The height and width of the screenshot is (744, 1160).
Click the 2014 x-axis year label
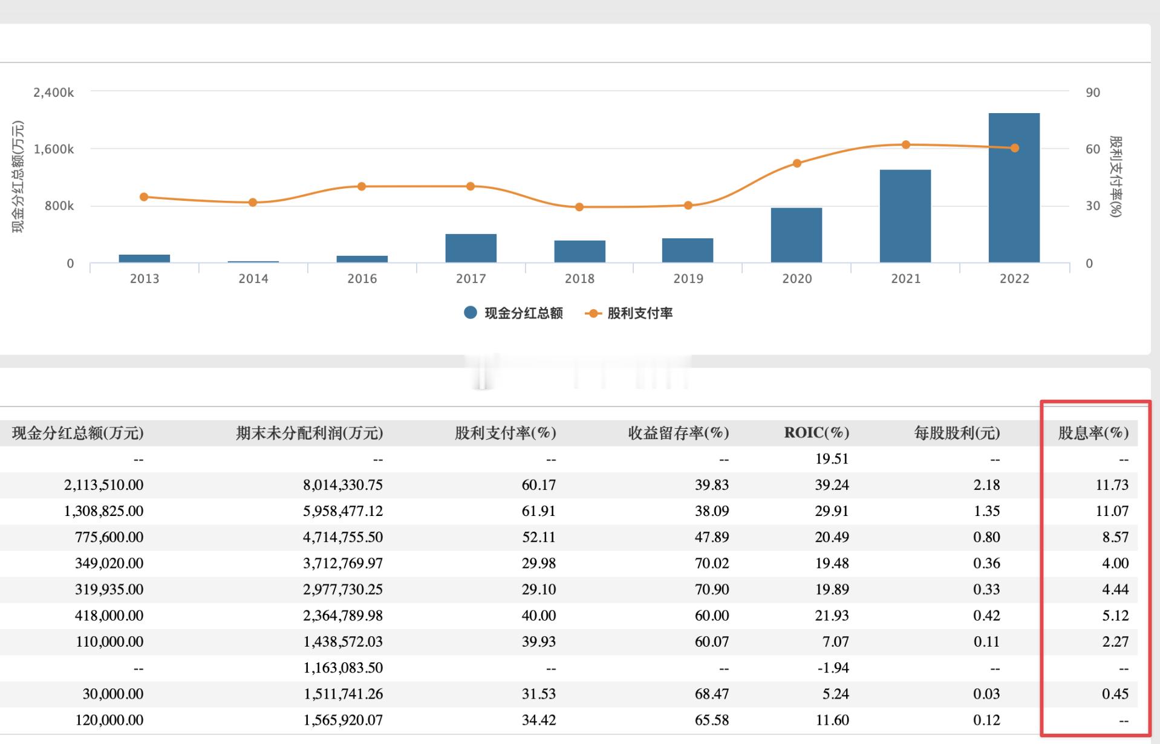(253, 279)
